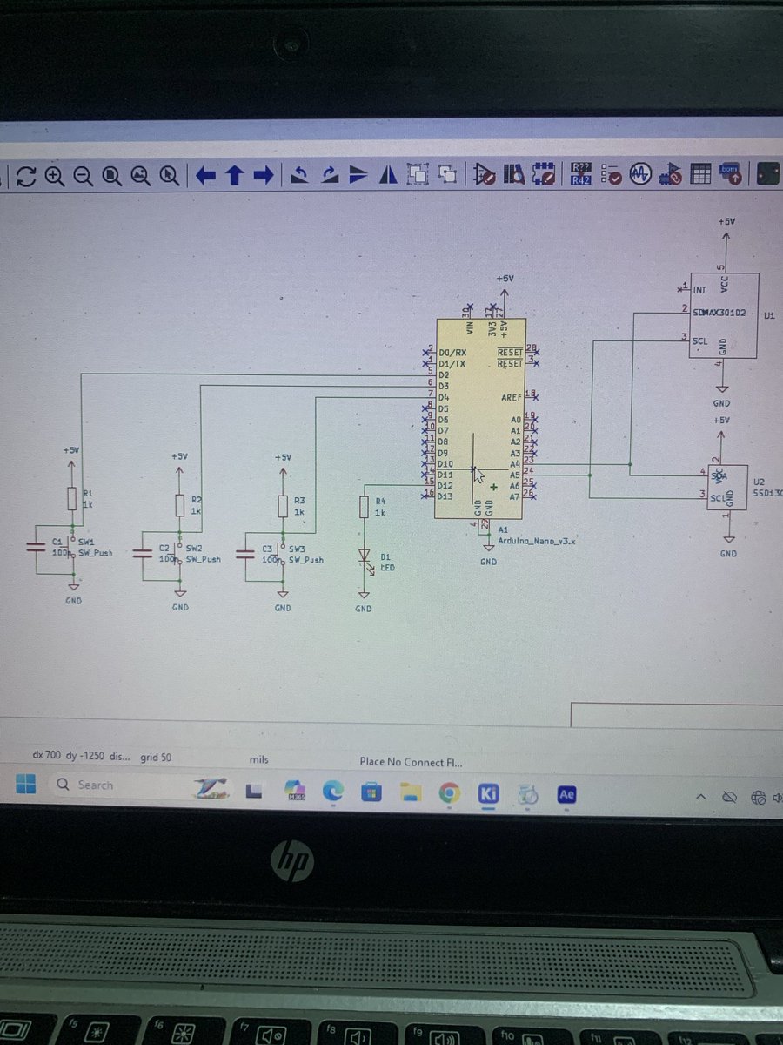
Task: Navigate back with the left blue arrow
Action: point(205,176)
